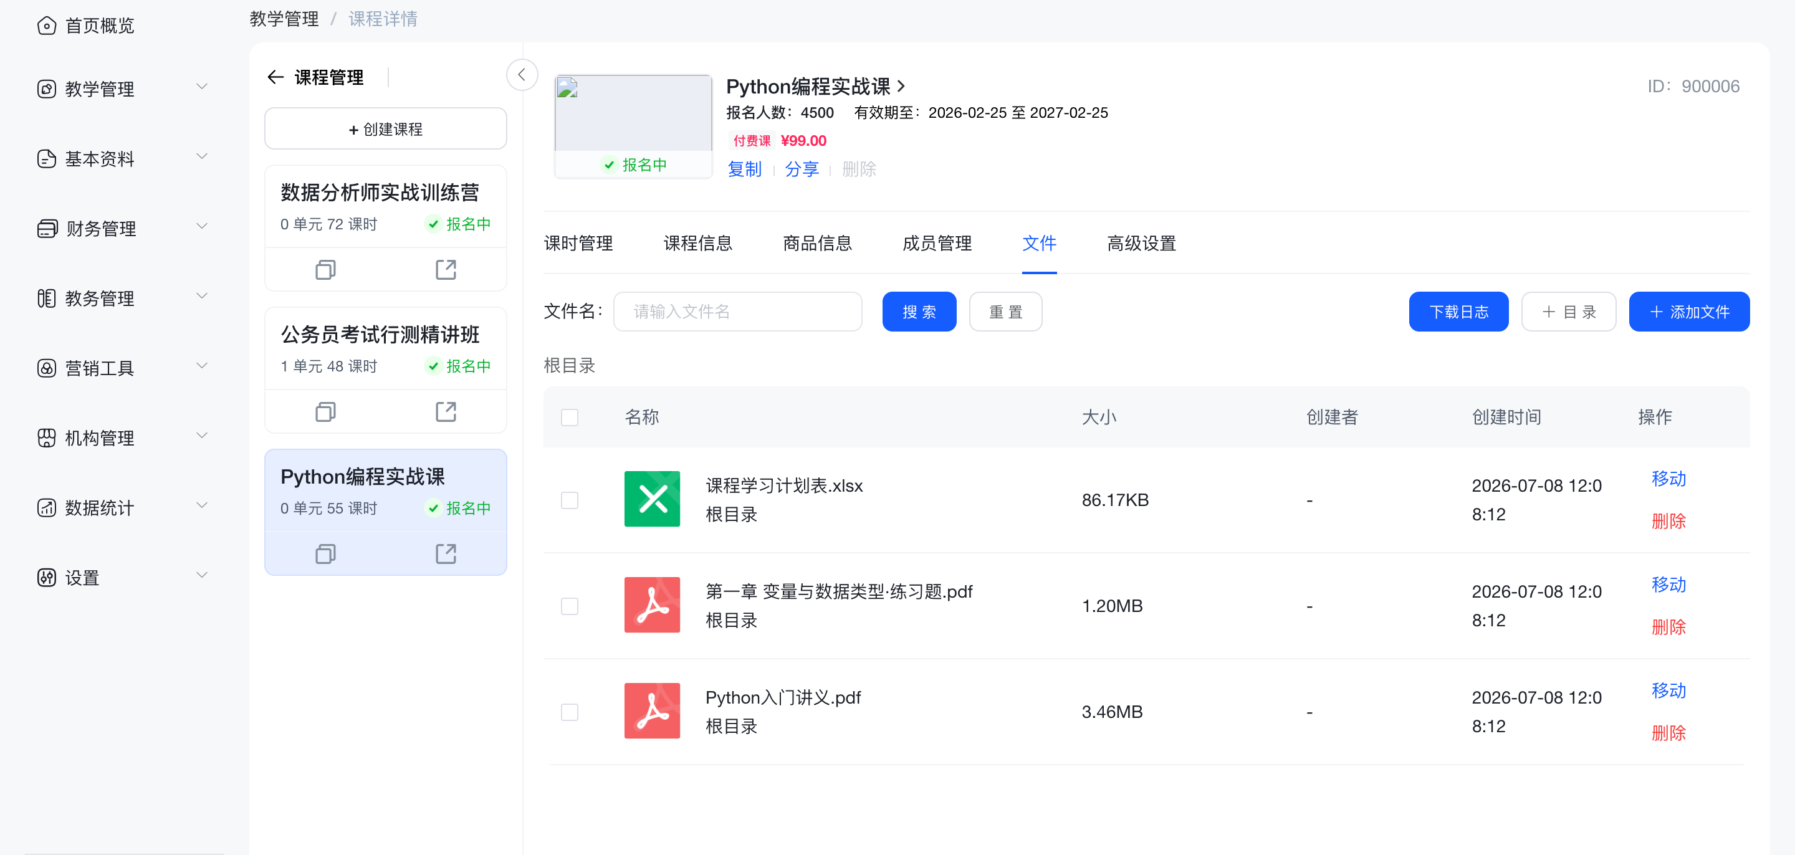The image size is (1795, 855).
Task: Click the 设置 sidebar icon
Action: (46, 577)
